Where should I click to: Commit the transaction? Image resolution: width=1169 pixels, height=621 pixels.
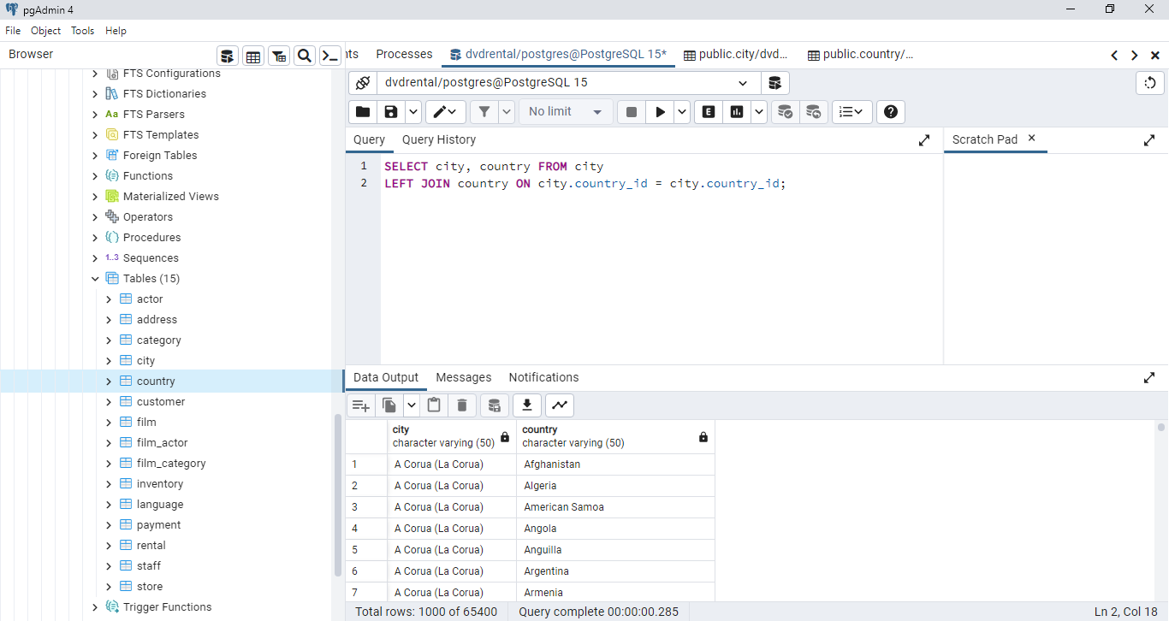tap(785, 112)
